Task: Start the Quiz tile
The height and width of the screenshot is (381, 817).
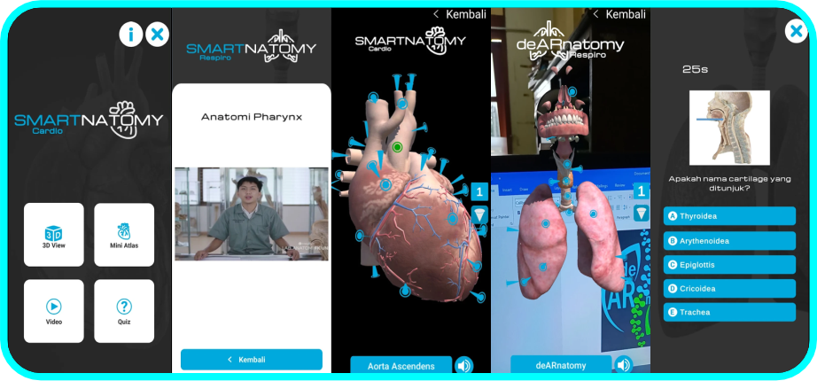Action: pyautogui.click(x=124, y=311)
